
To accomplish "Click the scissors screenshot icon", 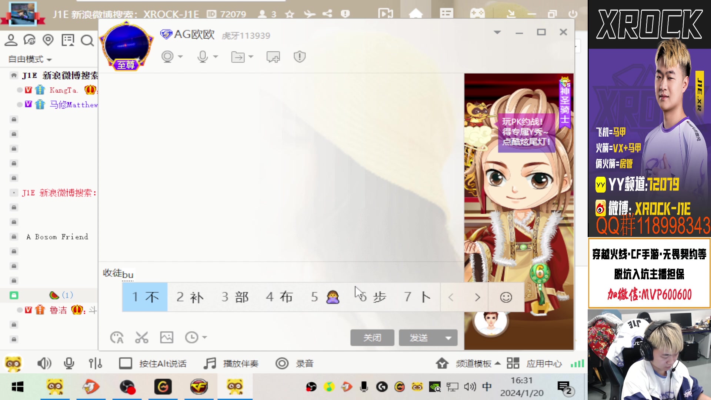I will pyautogui.click(x=141, y=337).
